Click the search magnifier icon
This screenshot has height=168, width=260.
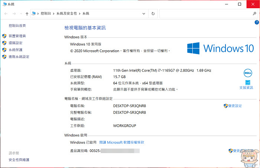click(254, 14)
